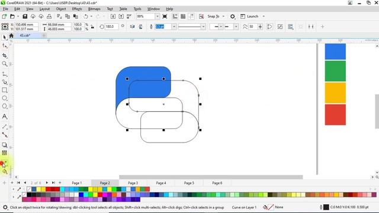Pick the large yellow color rectangle
379x213 pixels.
pos(335,93)
